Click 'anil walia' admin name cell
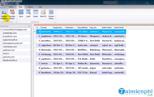Viewport: 154px width, 97px height. [108, 68]
